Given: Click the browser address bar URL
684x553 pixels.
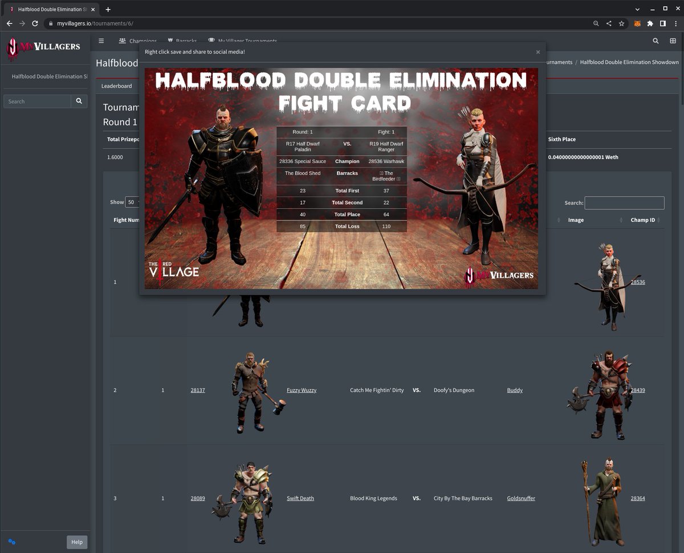Looking at the screenshot, I should [95, 23].
